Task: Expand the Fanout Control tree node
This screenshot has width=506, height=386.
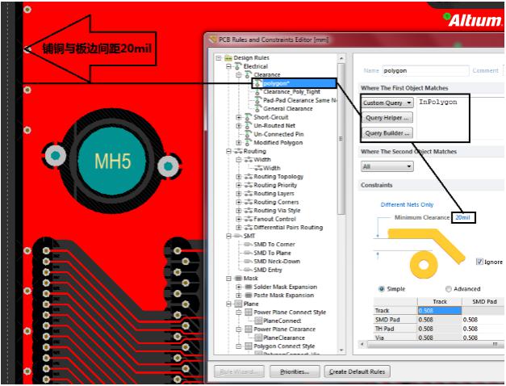Action: (x=239, y=219)
